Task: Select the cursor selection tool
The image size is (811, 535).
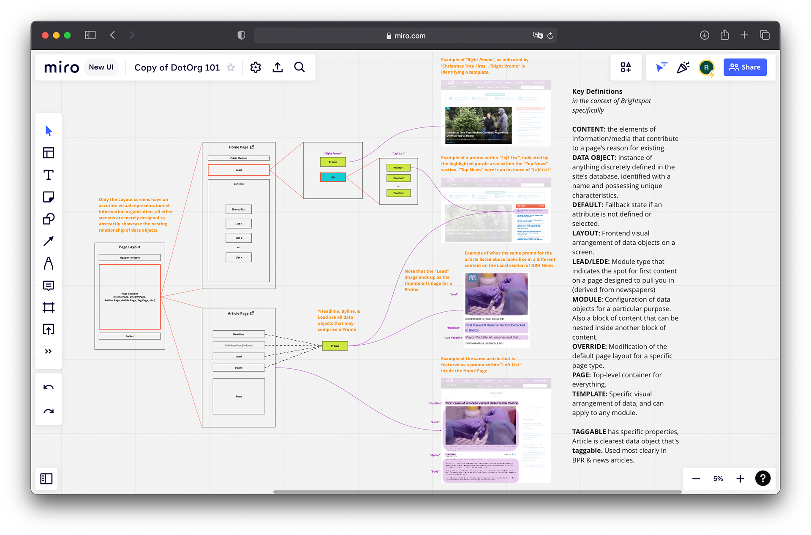Action: click(49, 131)
